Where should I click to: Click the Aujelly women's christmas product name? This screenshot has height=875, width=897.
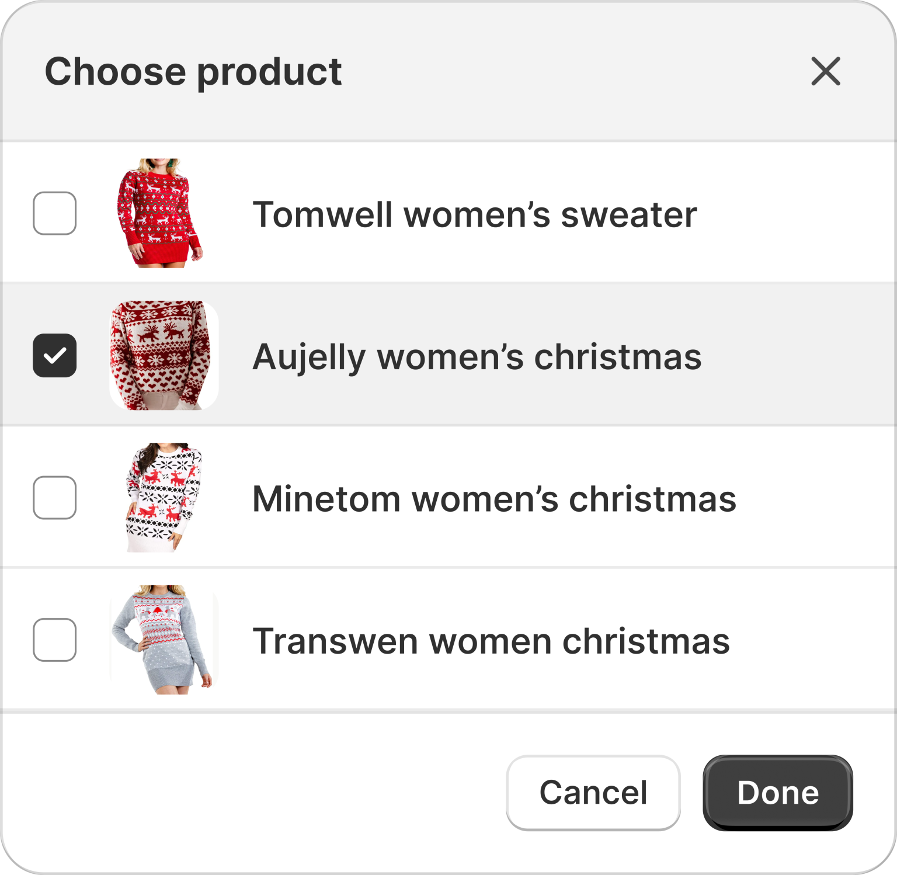477,356
